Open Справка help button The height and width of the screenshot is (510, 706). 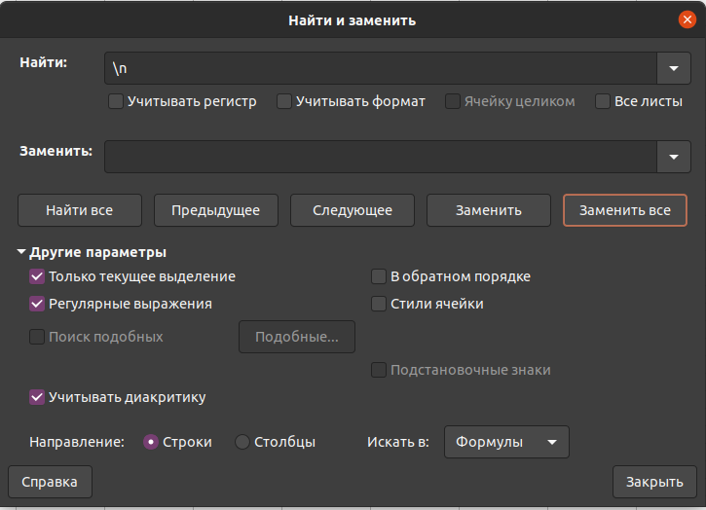coord(50,482)
